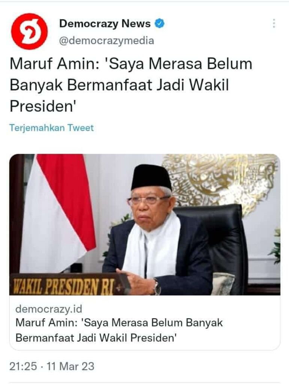Click the WAKIL PRESIDEN RI nameplate
The height and width of the screenshot is (384, 289).
[x=65, y=285]
